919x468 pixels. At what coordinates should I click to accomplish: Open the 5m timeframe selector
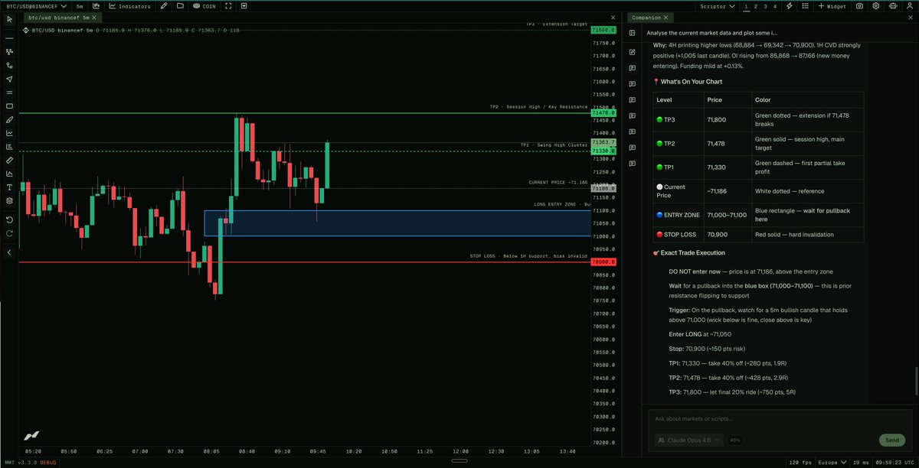tap(80, 6)
